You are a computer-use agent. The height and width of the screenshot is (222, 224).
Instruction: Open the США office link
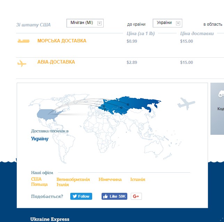(x=36, y=179)
